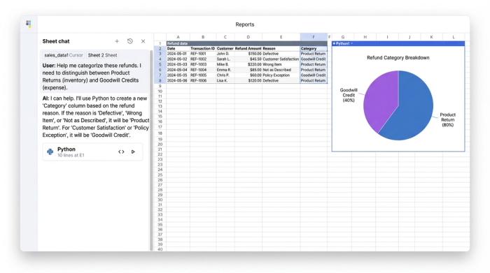Run the Python code block
The height and width of the screenshot is (273, 490).
[133, 152]
